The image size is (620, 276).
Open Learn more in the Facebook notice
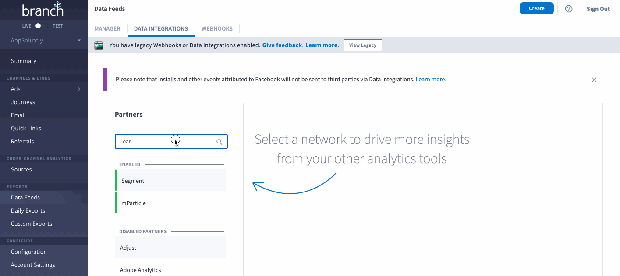click(431, 80)
